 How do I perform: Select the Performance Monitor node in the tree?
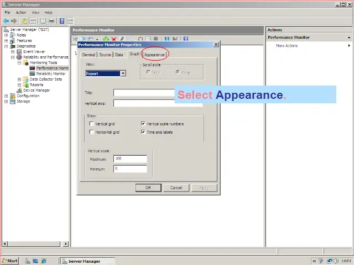point(52,68)
